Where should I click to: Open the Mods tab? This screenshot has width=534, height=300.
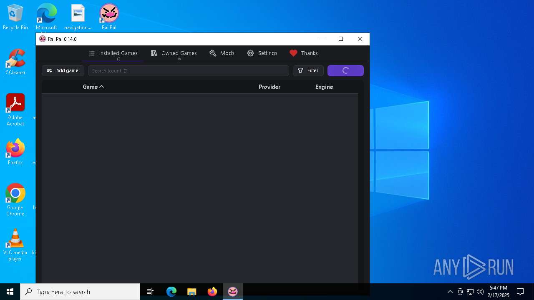222,53
